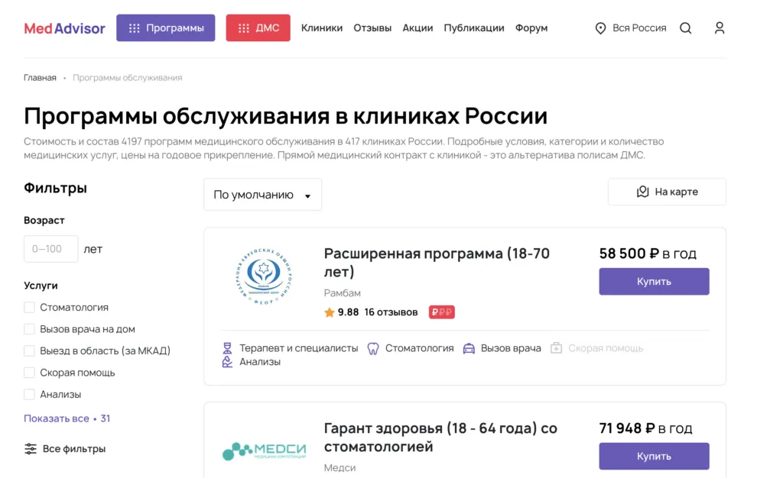Screen dimensions: 783x478
Task: Open the Вся Россия region selector
Action: (x=631, y=28)
